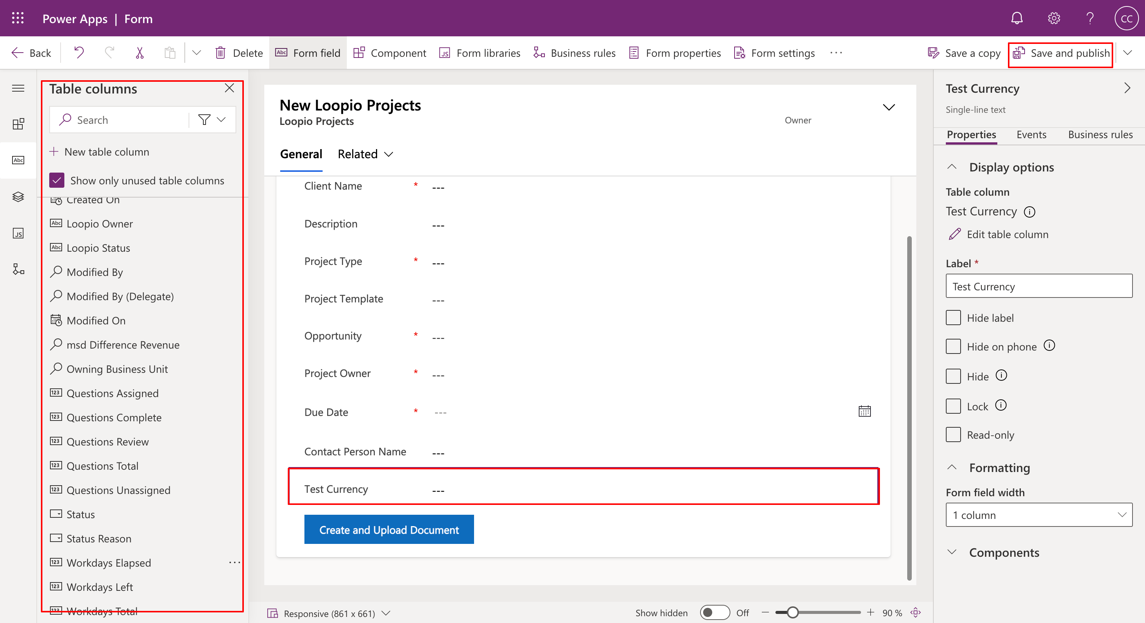
Task: Click Form libraries in the command bar
Action: 480,53
